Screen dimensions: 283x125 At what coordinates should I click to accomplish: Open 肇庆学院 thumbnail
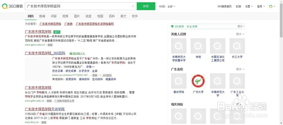click(x=179, y=81)
